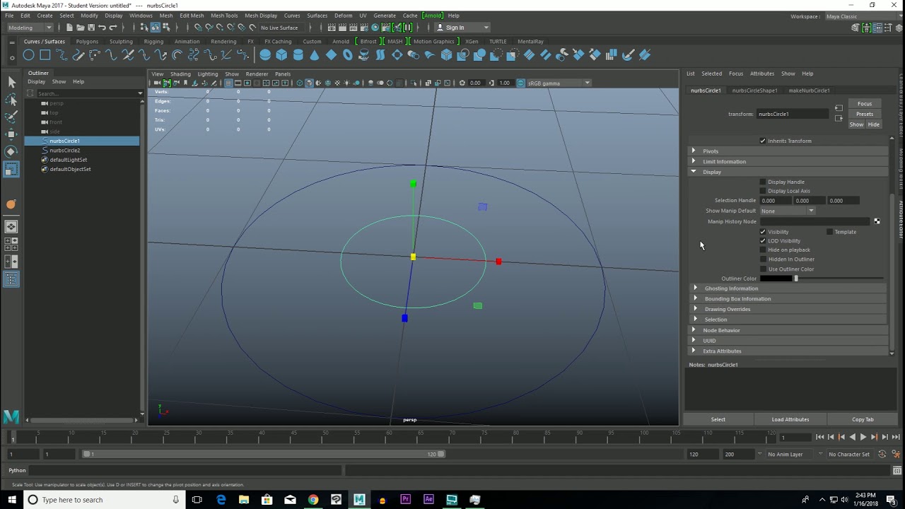The height and width of the screenshot is (509, 905).
Task: Click the Manip History Node map button
Action: tap(877, 221)
